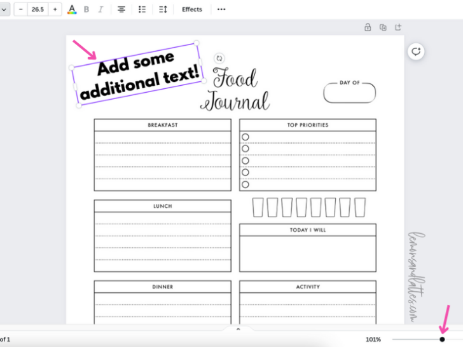Click the first water glass shape
Image resolution: width=463 pixels, height=347 pixels.
(x=258, y=208)
